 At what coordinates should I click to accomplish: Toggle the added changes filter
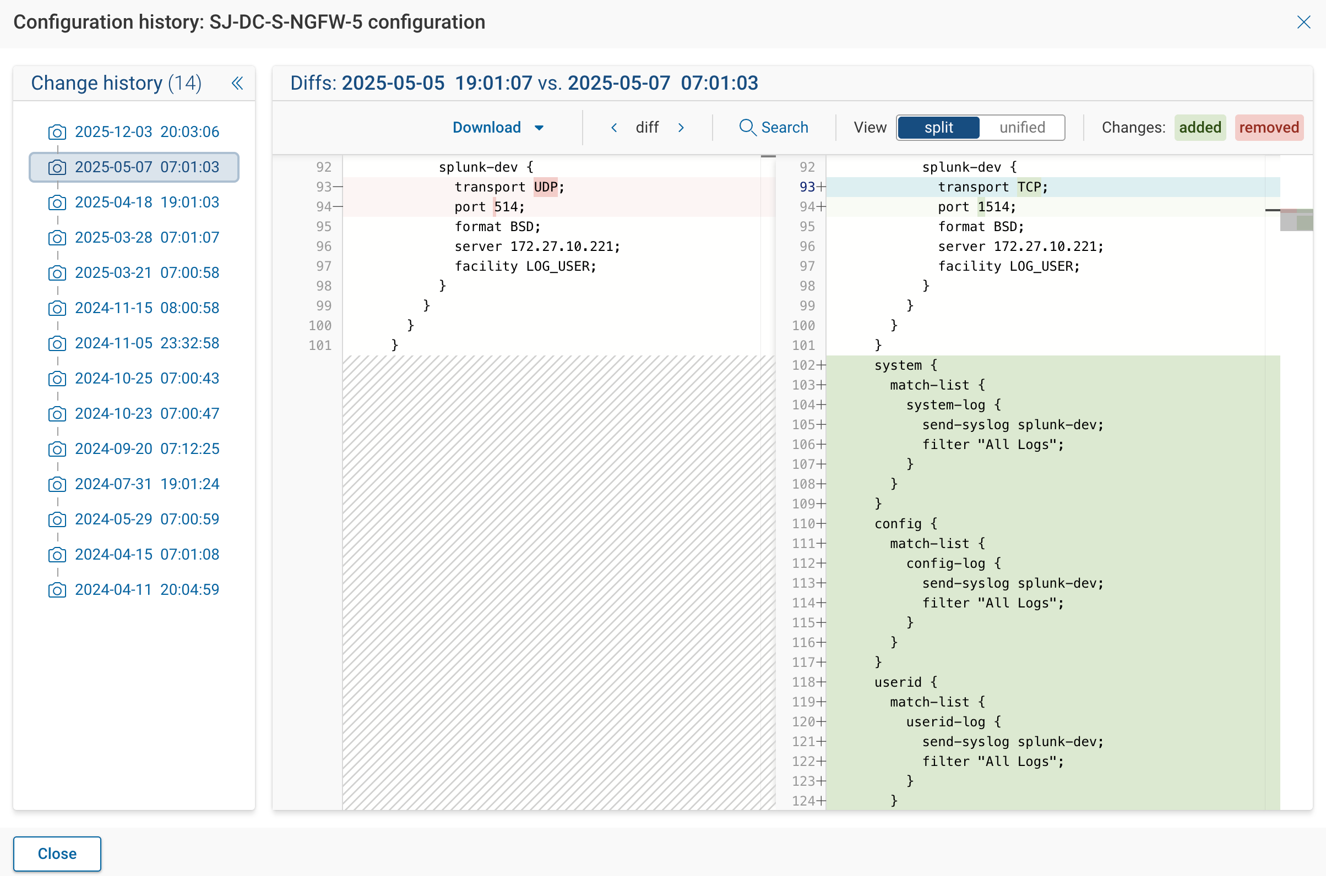pos(1200,127)
